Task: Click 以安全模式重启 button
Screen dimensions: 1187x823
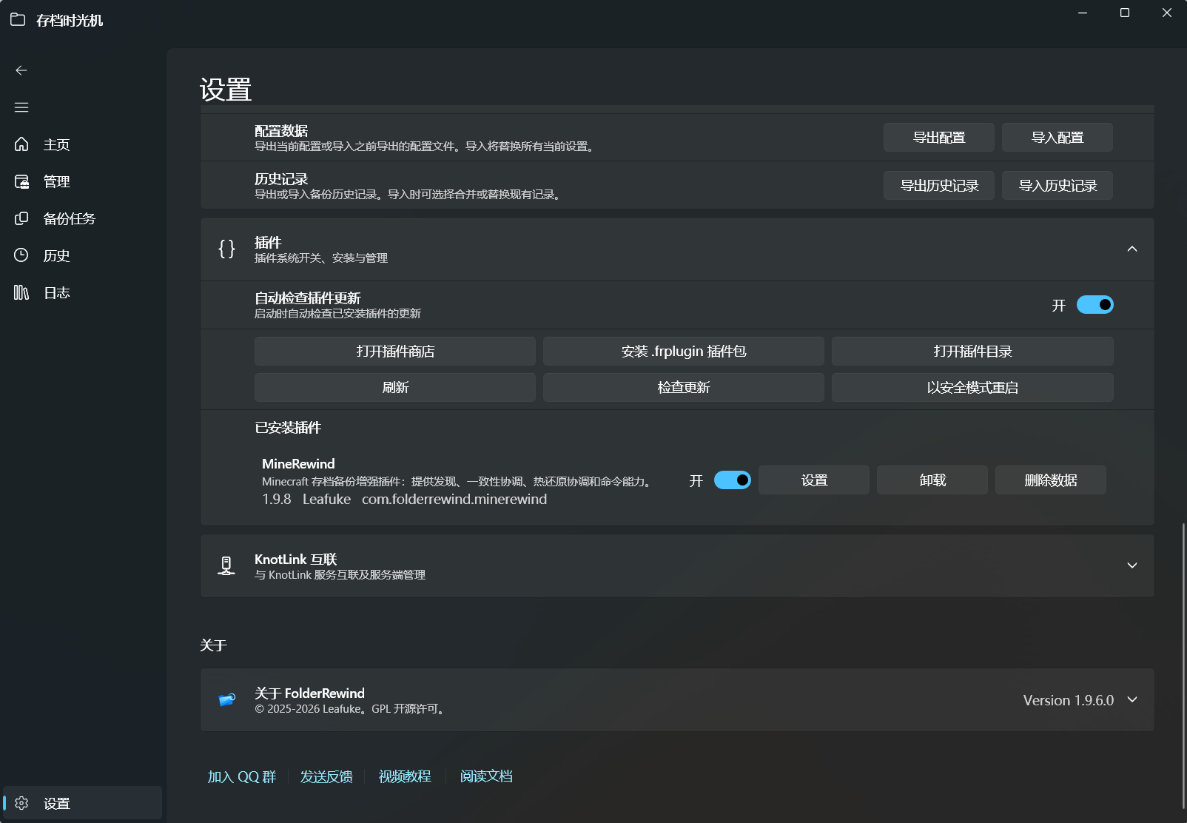Action: click(972, 387)
